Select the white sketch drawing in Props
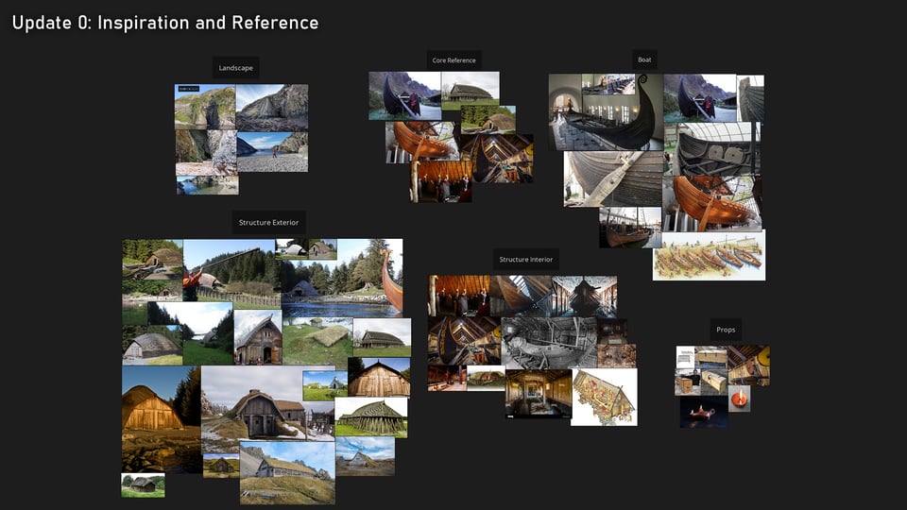Viewport: 907px width, 510px height. tap(685, 358)
